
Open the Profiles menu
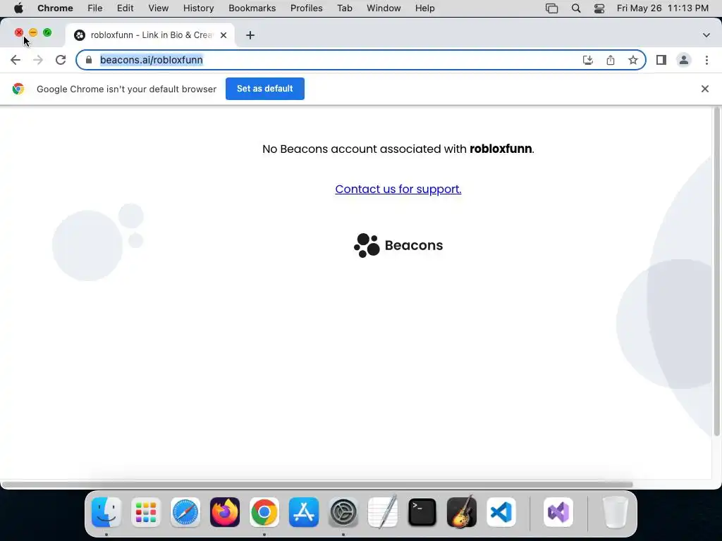coord(307,8)
